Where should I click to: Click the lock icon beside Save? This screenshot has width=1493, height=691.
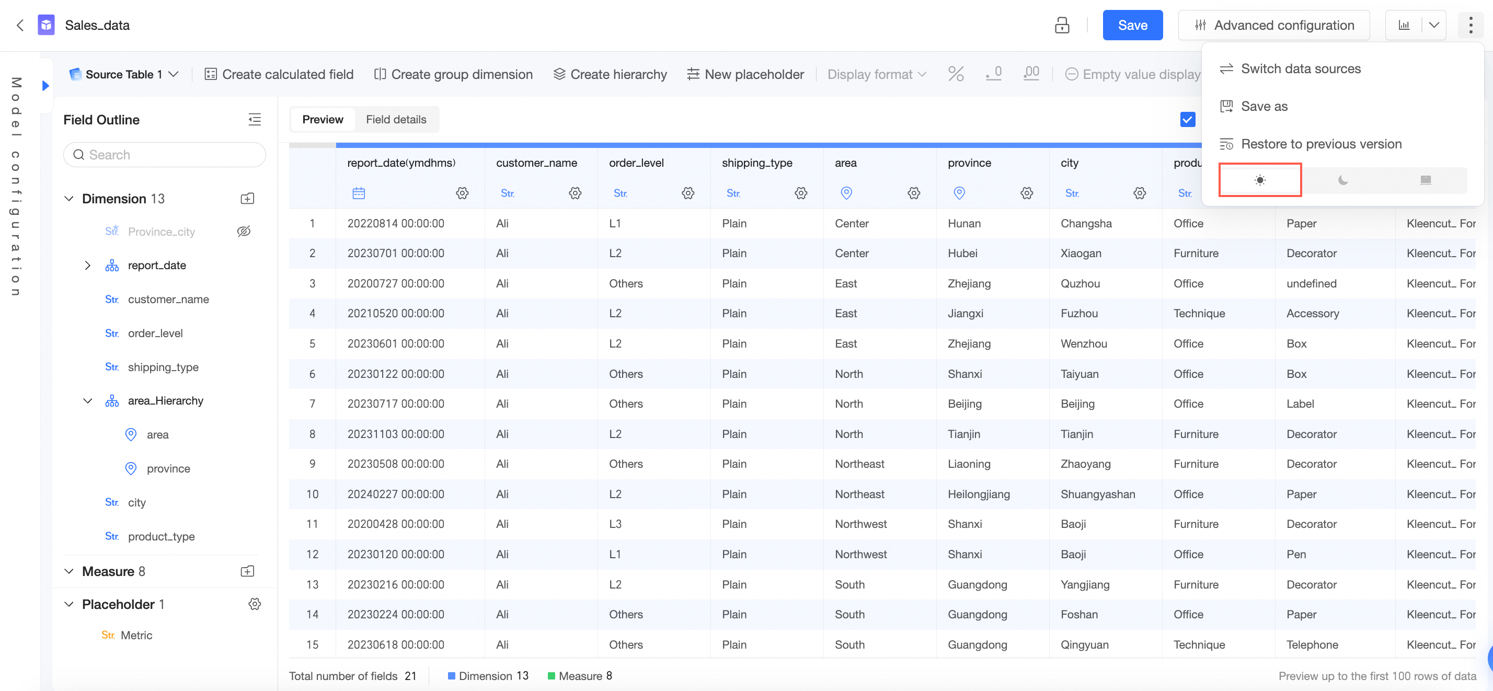tap(1061, 25)
